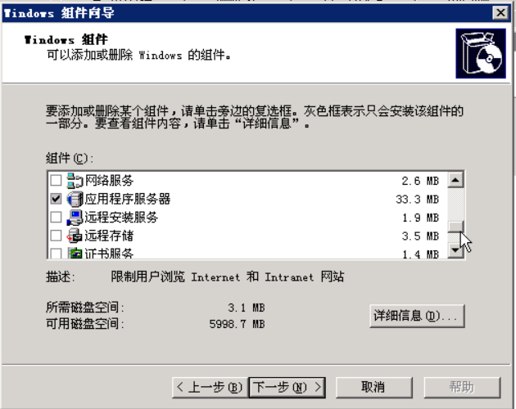Image resolution: width=516 pixels, height=409 pixels.
Task: Cancel the wizard with 取消
Action: 373,387
